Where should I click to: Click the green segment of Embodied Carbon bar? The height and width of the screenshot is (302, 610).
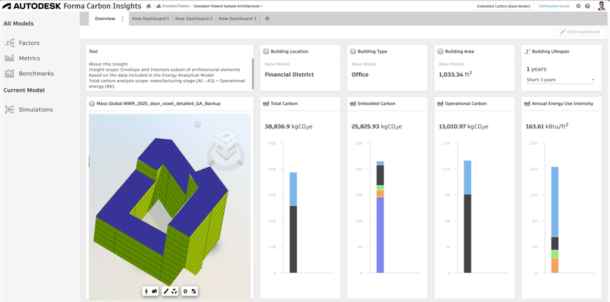point(380,188)
